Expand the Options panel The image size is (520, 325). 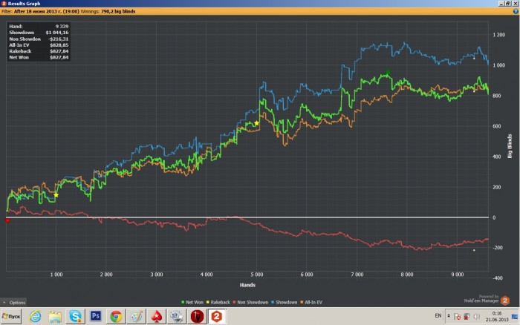coord(14,303)
